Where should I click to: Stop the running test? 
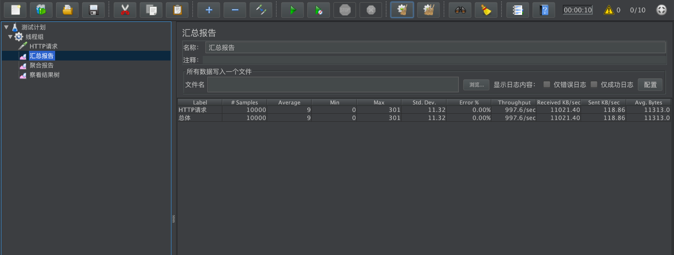[x=345, y=10]
